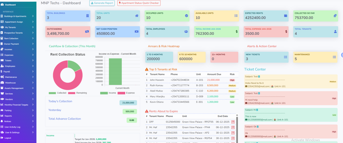Click the building icon on Total Buildings card
The height and width of the screenshot is (143, 343).
[87, 16]
